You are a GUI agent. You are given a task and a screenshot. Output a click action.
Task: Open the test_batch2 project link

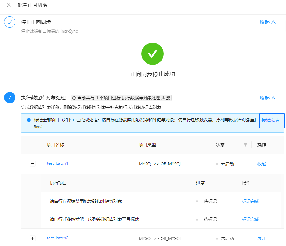tap(58, 238)
